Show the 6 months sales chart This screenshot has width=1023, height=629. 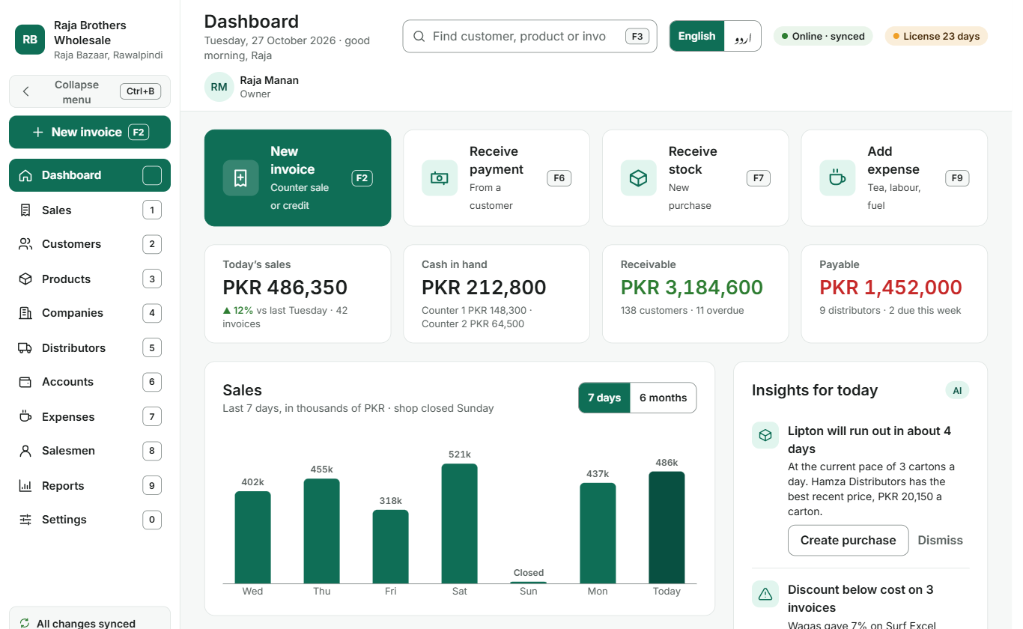click(663, 398)
